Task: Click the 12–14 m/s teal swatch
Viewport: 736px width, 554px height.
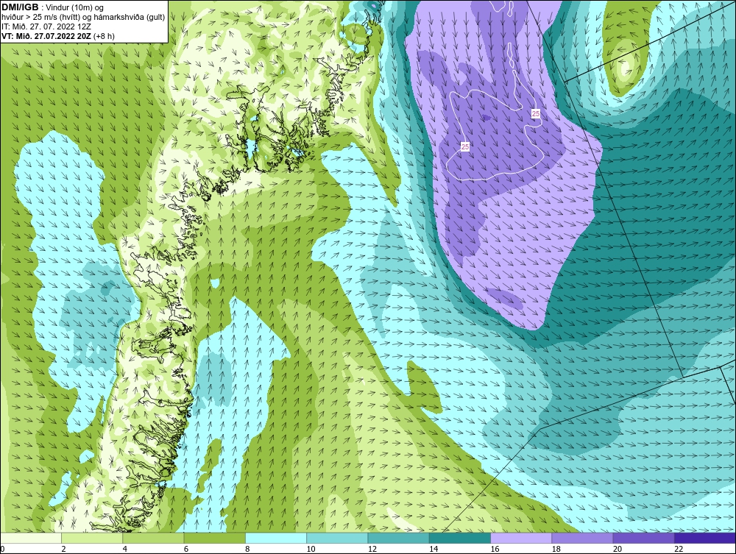Action: 398,538
